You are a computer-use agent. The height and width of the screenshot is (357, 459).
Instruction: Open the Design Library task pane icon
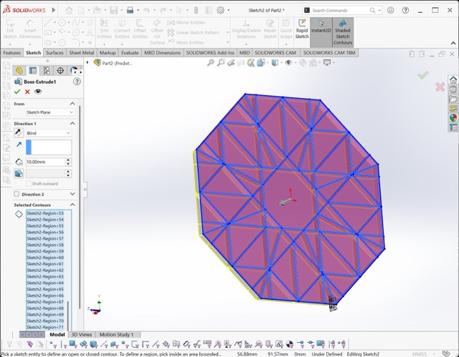[x=453, y=89]
